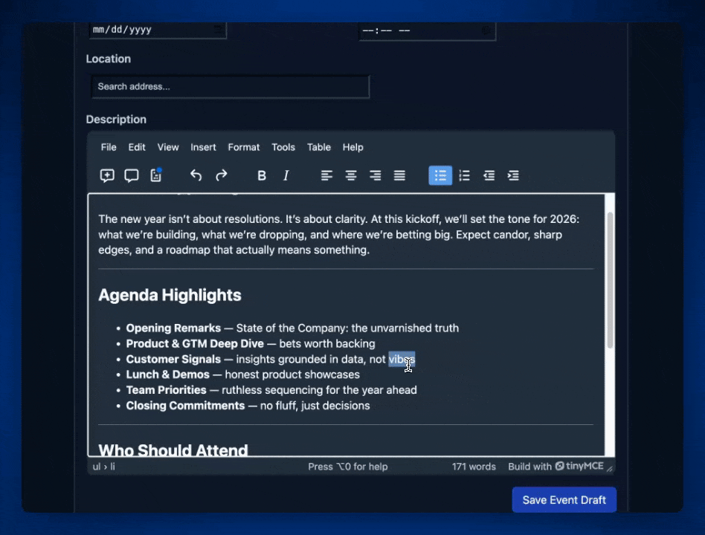The image size is (705, 535).
Task: Click the 171 words counter
Action: 474,467
